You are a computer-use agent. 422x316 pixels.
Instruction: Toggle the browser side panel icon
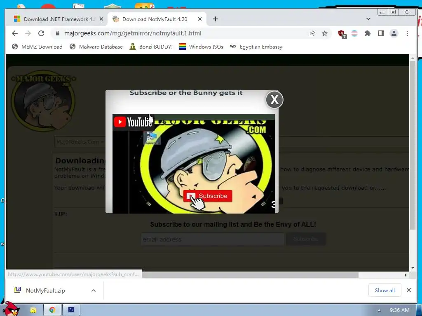[x=380, y=33]
